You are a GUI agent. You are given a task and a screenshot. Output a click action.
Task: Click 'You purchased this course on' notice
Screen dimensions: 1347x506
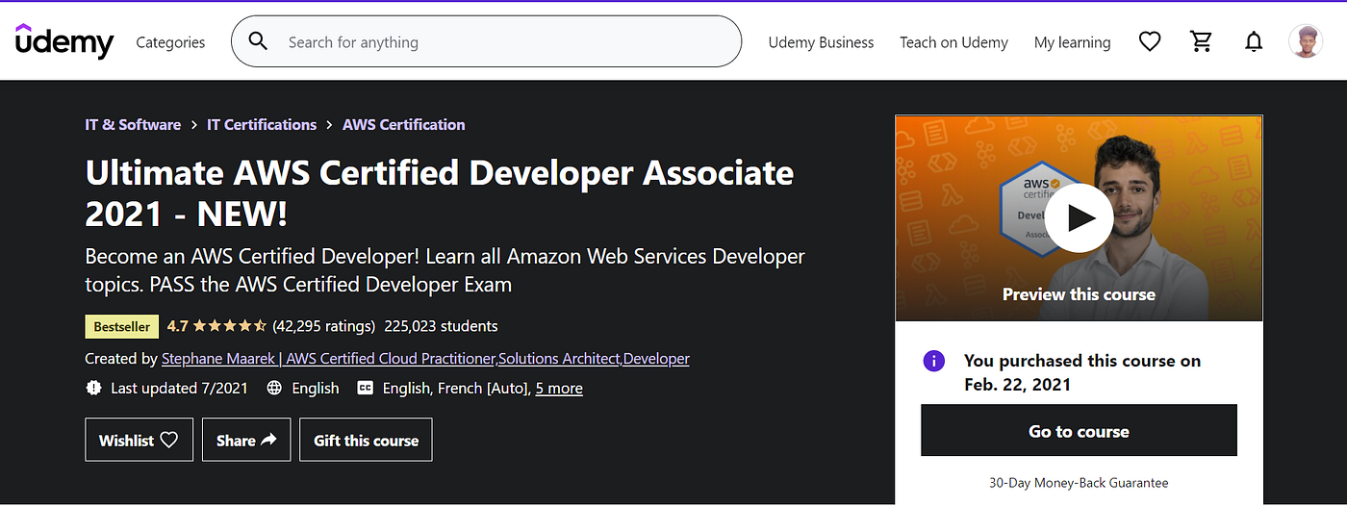[x=1082, y=372]
